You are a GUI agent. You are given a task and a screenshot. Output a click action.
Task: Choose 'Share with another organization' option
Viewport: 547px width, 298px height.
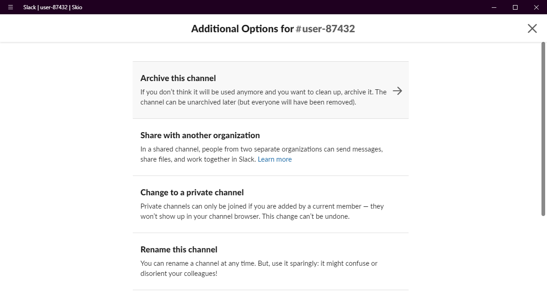(x=200, y=135)
